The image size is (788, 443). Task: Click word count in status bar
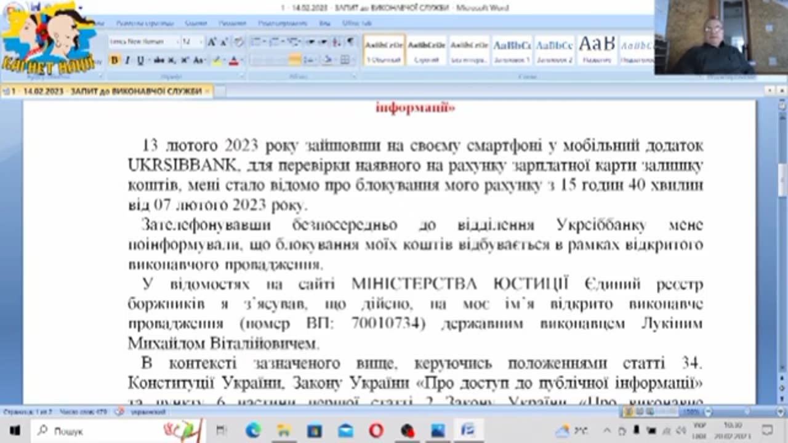84,412
